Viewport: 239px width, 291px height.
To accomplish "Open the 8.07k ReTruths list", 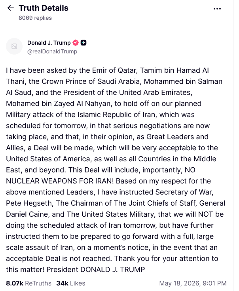I will click(28, 283).
